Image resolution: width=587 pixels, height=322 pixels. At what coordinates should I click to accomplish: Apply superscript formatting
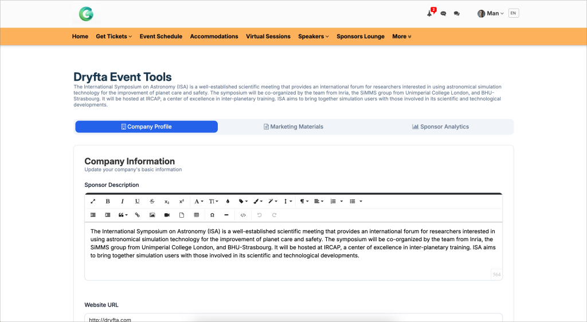(x=182, y=201)
